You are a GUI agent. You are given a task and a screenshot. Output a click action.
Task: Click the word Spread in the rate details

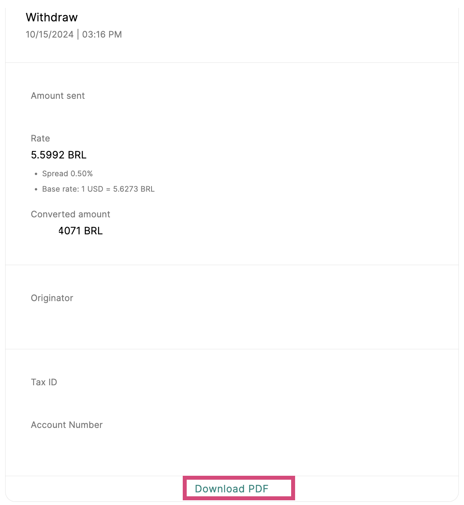(55, 173)
